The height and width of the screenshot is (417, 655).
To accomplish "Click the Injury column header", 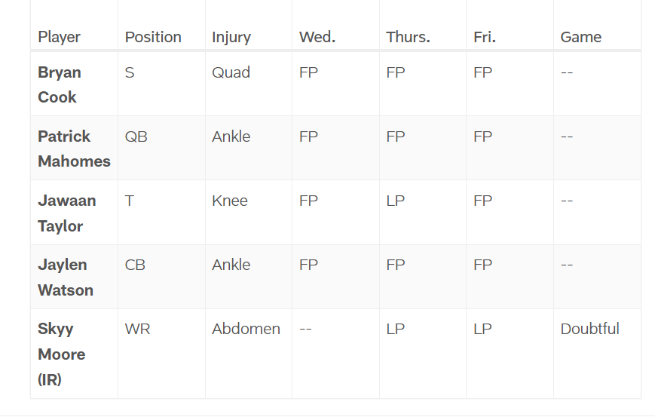I will 231,37.
